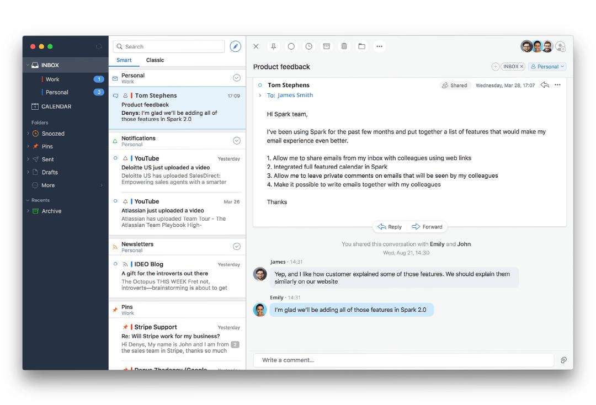Click James's avatar in the comments
Screen dimensions: 596x405
(260, 274)
